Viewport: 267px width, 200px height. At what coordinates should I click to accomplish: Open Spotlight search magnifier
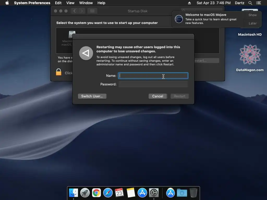[250, 3]
